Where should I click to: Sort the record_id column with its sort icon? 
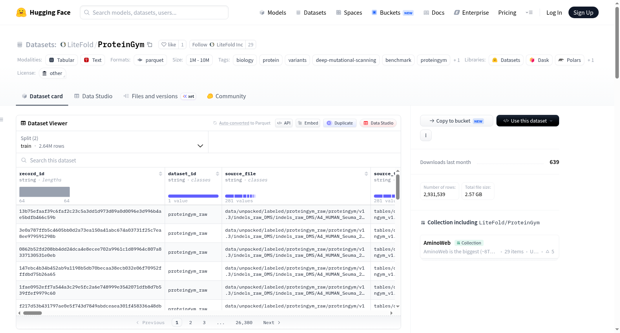(160, 174)
